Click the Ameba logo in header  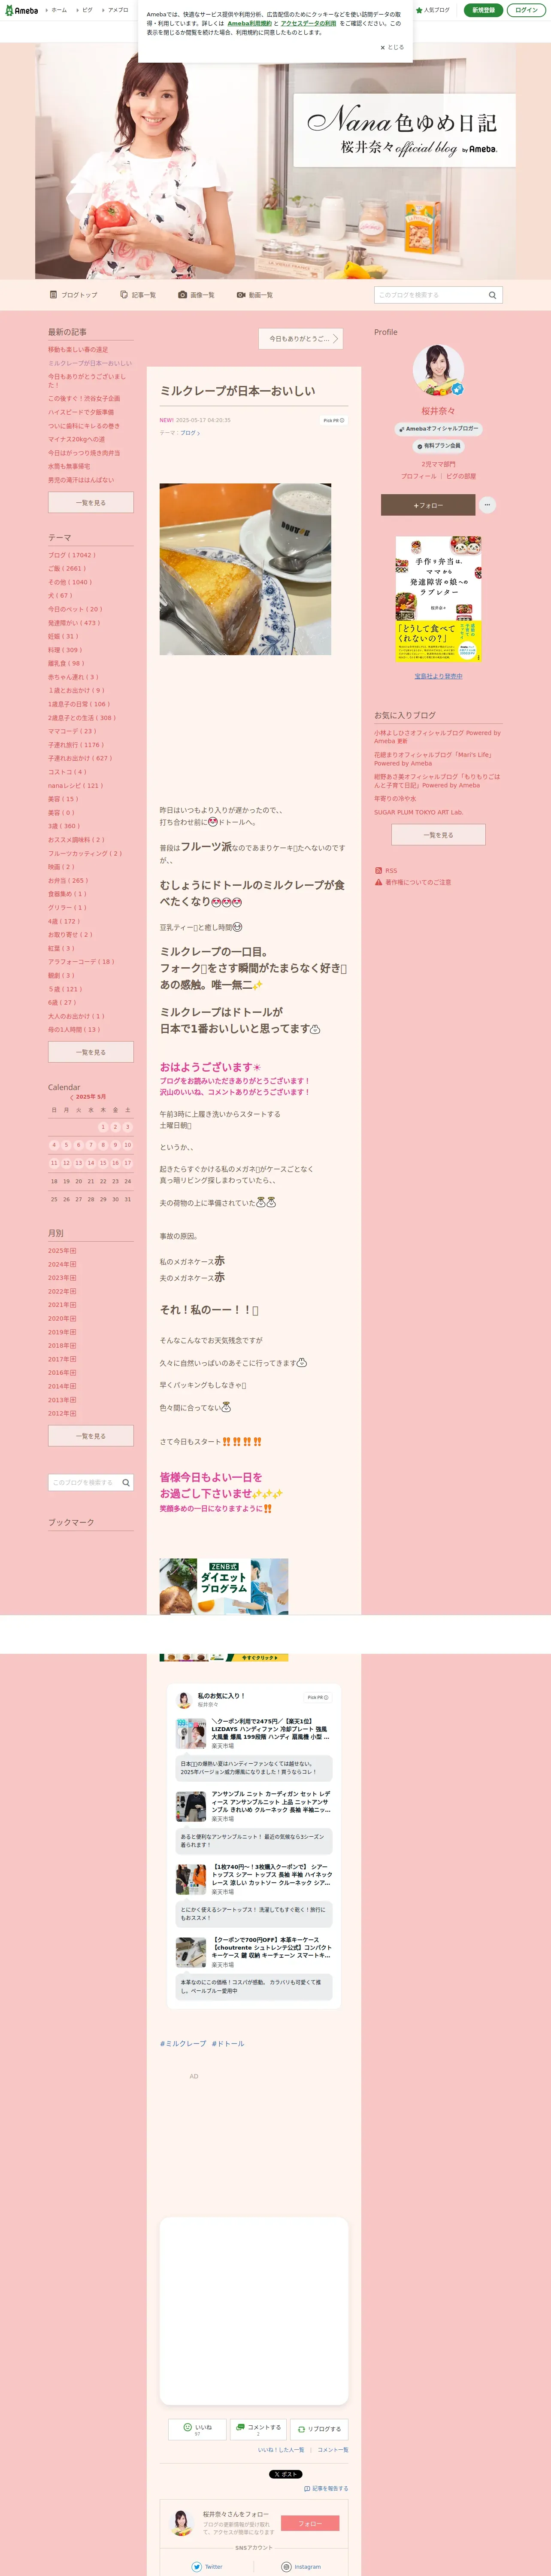click(x=22, y=10)
